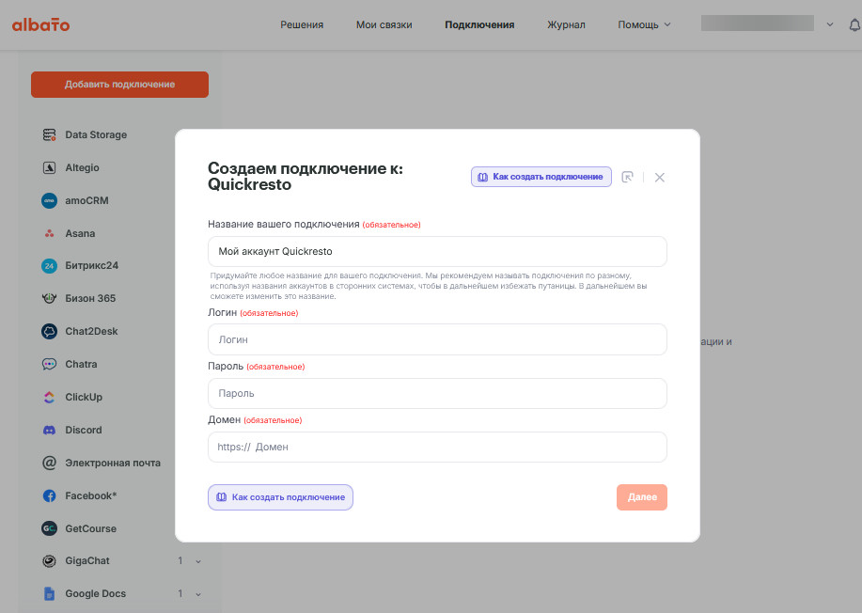Expand the GigaChat connections list
The height and width of the screenshot is (613, 862).
point(197,561)
